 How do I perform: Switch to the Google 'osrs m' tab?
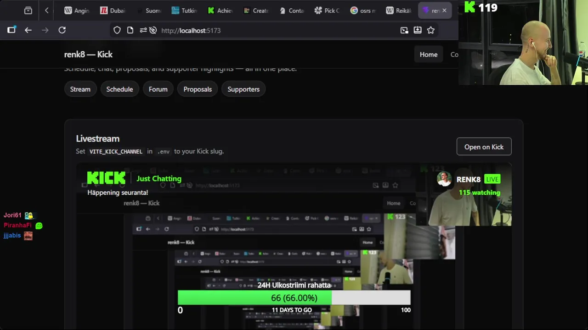[363, 11]
